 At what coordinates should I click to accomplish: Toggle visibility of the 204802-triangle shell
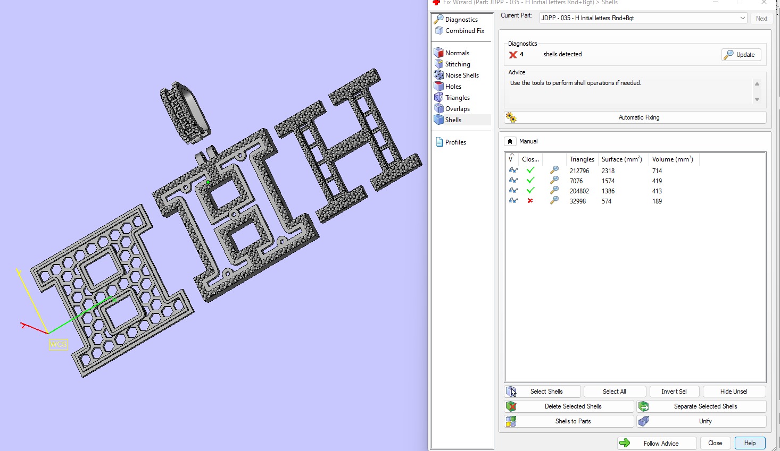coord(513,191)
